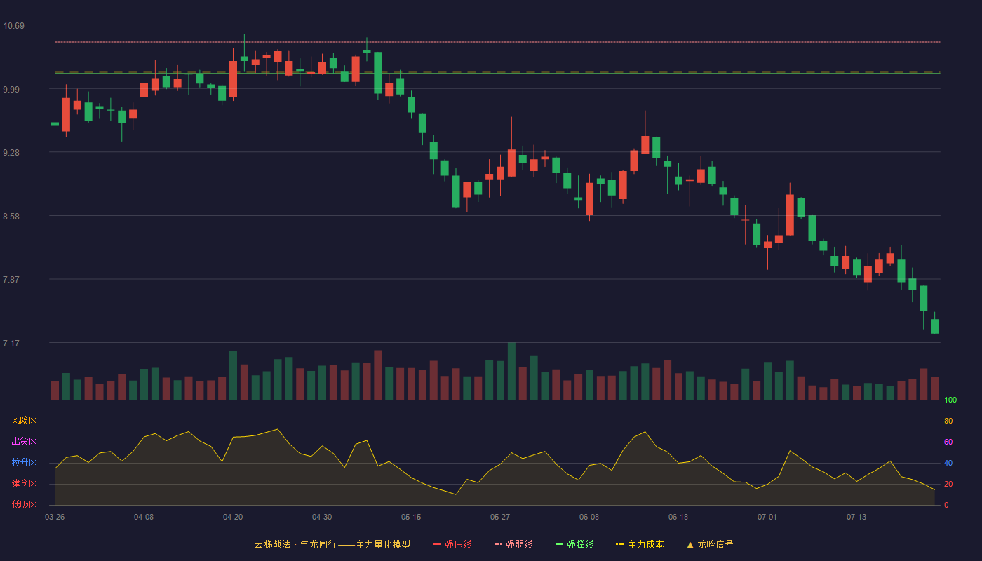Click the first candlestick above 03-26
982x561 pixels.
55,123
